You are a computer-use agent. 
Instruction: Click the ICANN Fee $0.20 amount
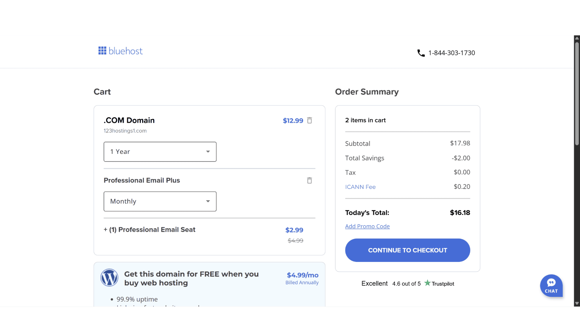click(x=462, y=187)
